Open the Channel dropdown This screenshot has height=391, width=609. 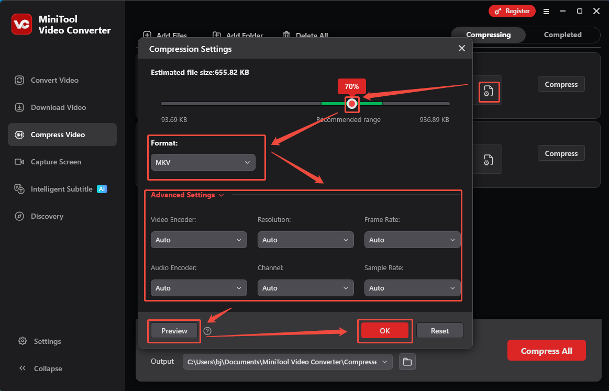click(x=305, y=288)
